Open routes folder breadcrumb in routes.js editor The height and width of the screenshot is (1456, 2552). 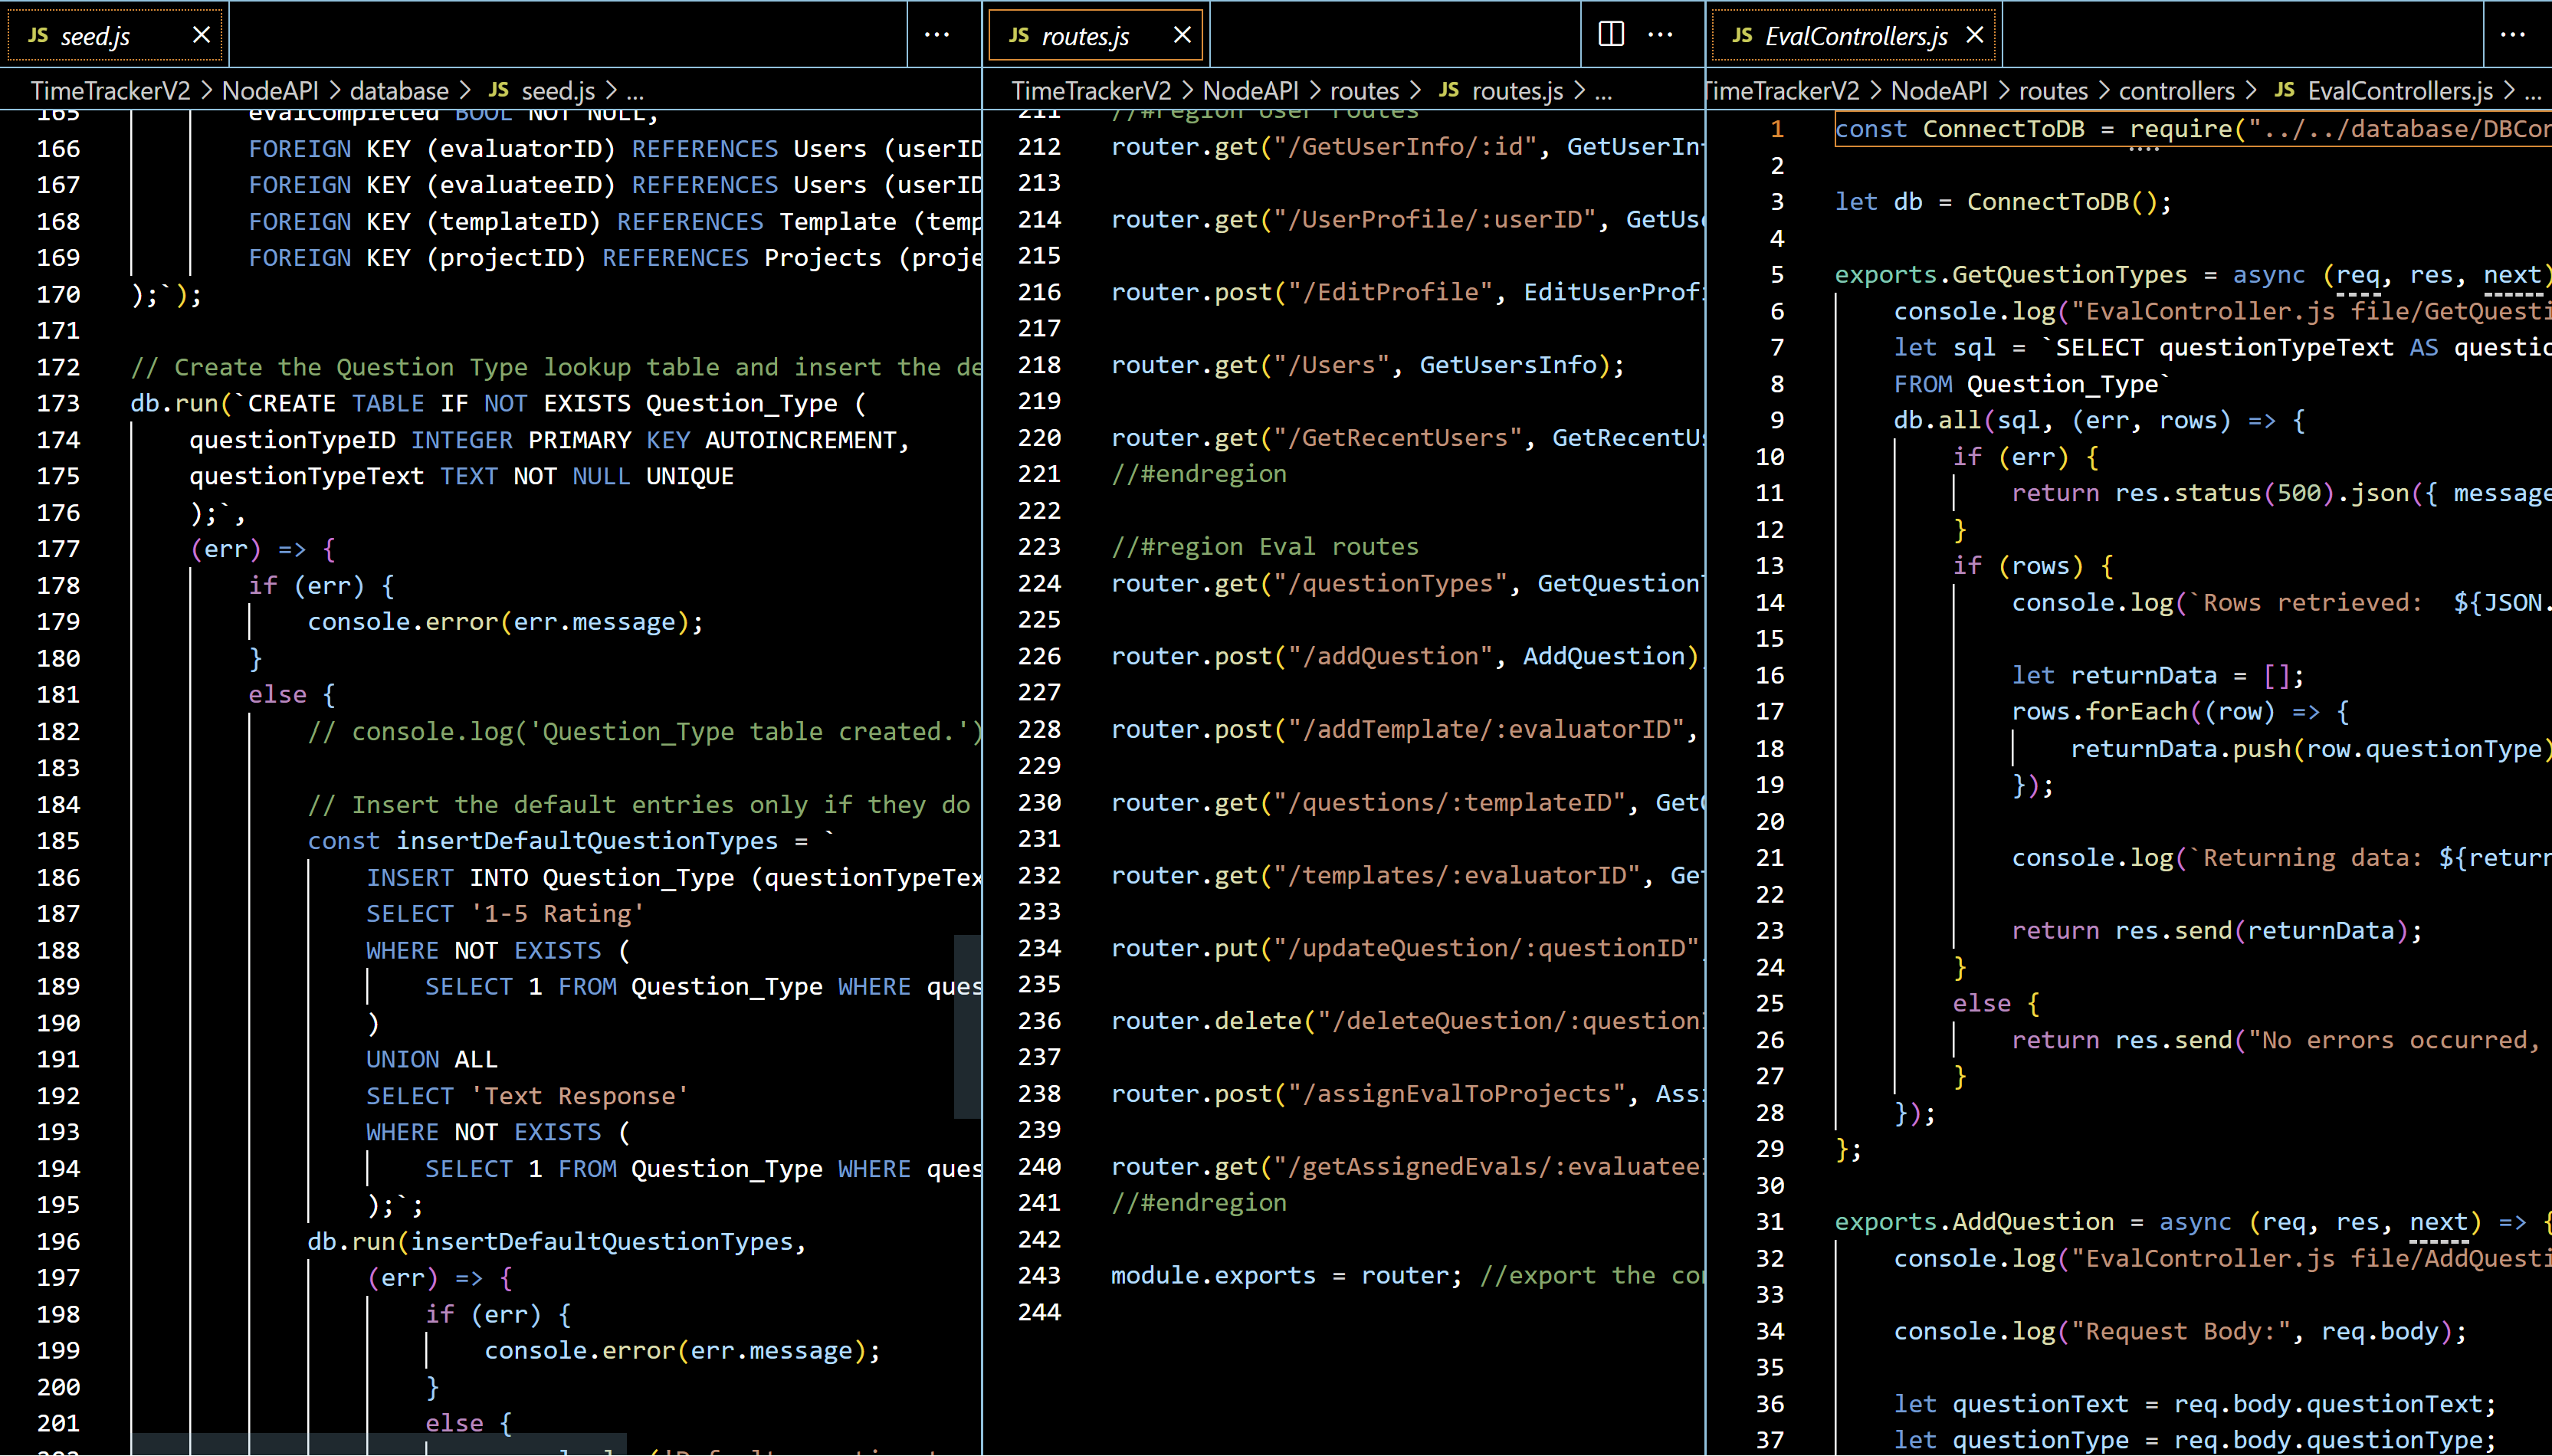[1364, 91]
